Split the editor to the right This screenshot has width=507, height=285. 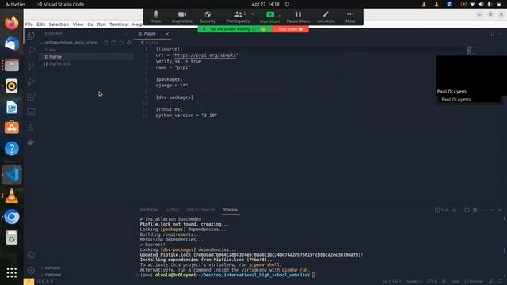[491, 33]
